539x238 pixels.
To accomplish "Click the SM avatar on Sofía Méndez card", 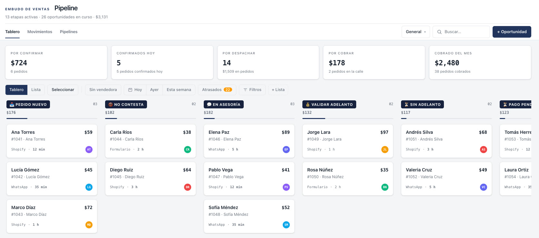I will pos(286,224).
